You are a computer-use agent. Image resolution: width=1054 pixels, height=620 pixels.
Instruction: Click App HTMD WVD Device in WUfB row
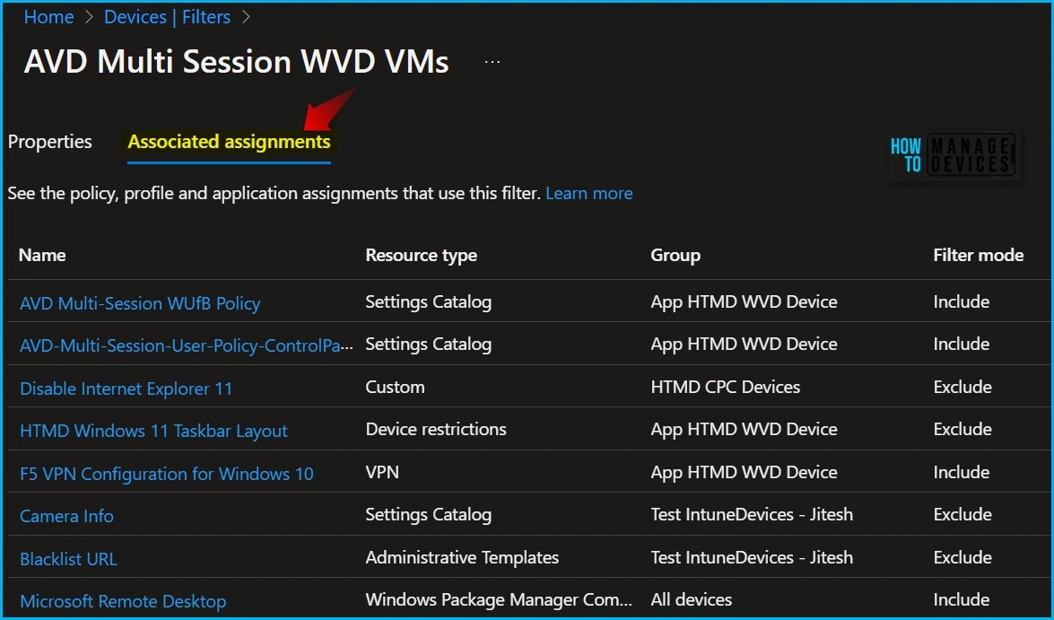pyautogui.click(x=744, y=302)
